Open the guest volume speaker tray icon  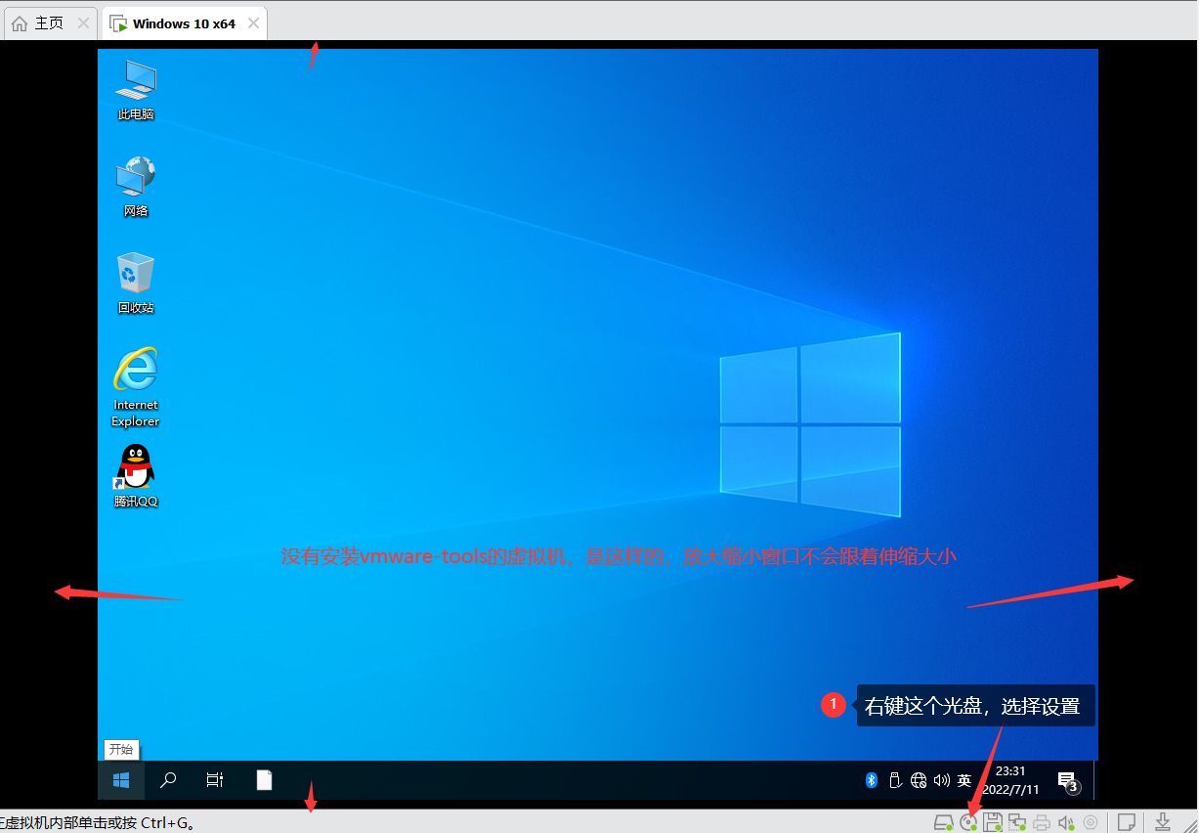pyautogui.click(x=942, y=780)
